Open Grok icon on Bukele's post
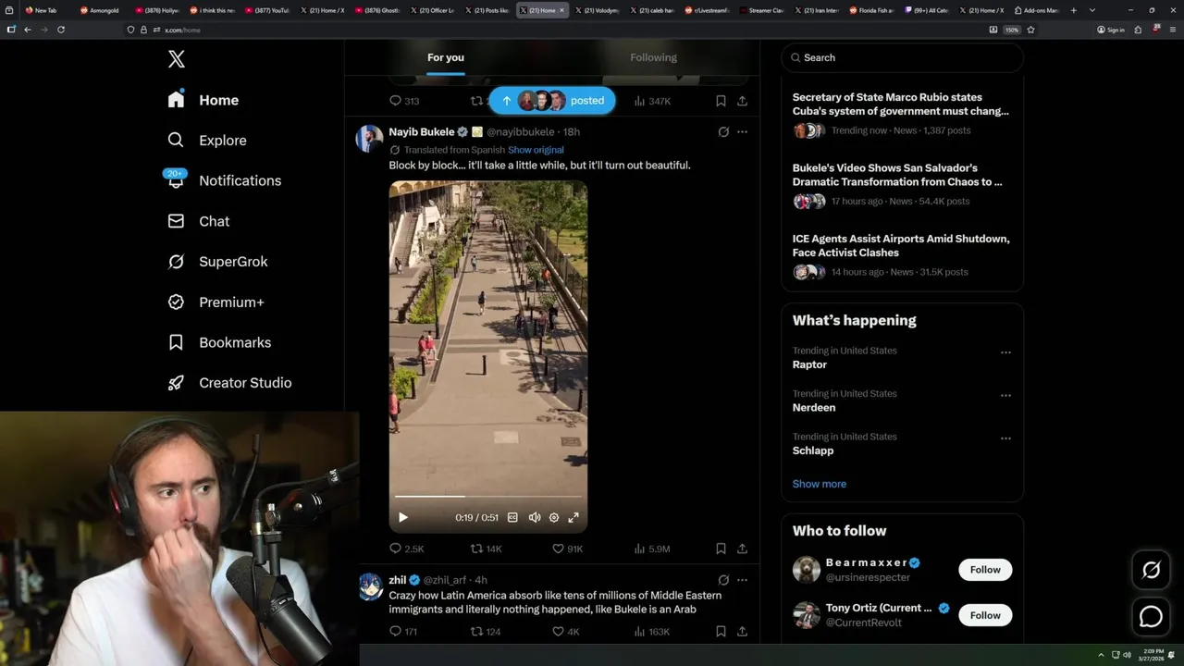Screen dimensions: 1184x666 [x=723, y=132]
